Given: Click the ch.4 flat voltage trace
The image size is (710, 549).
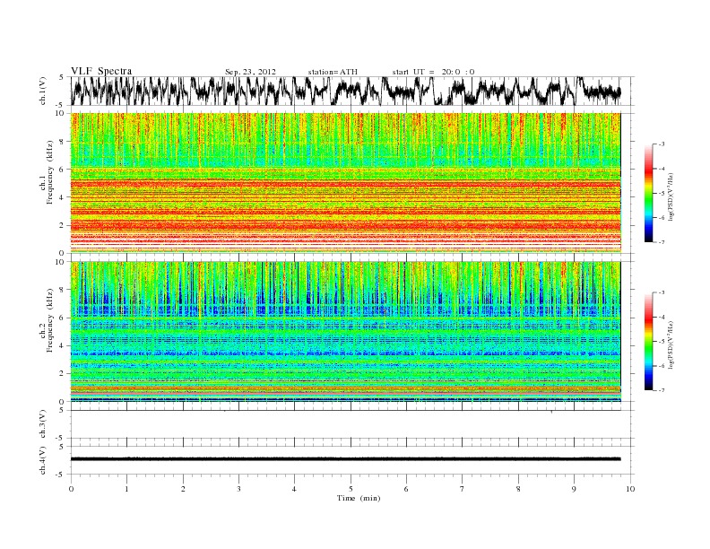Looking at the screenshot, I should point(346,459).
